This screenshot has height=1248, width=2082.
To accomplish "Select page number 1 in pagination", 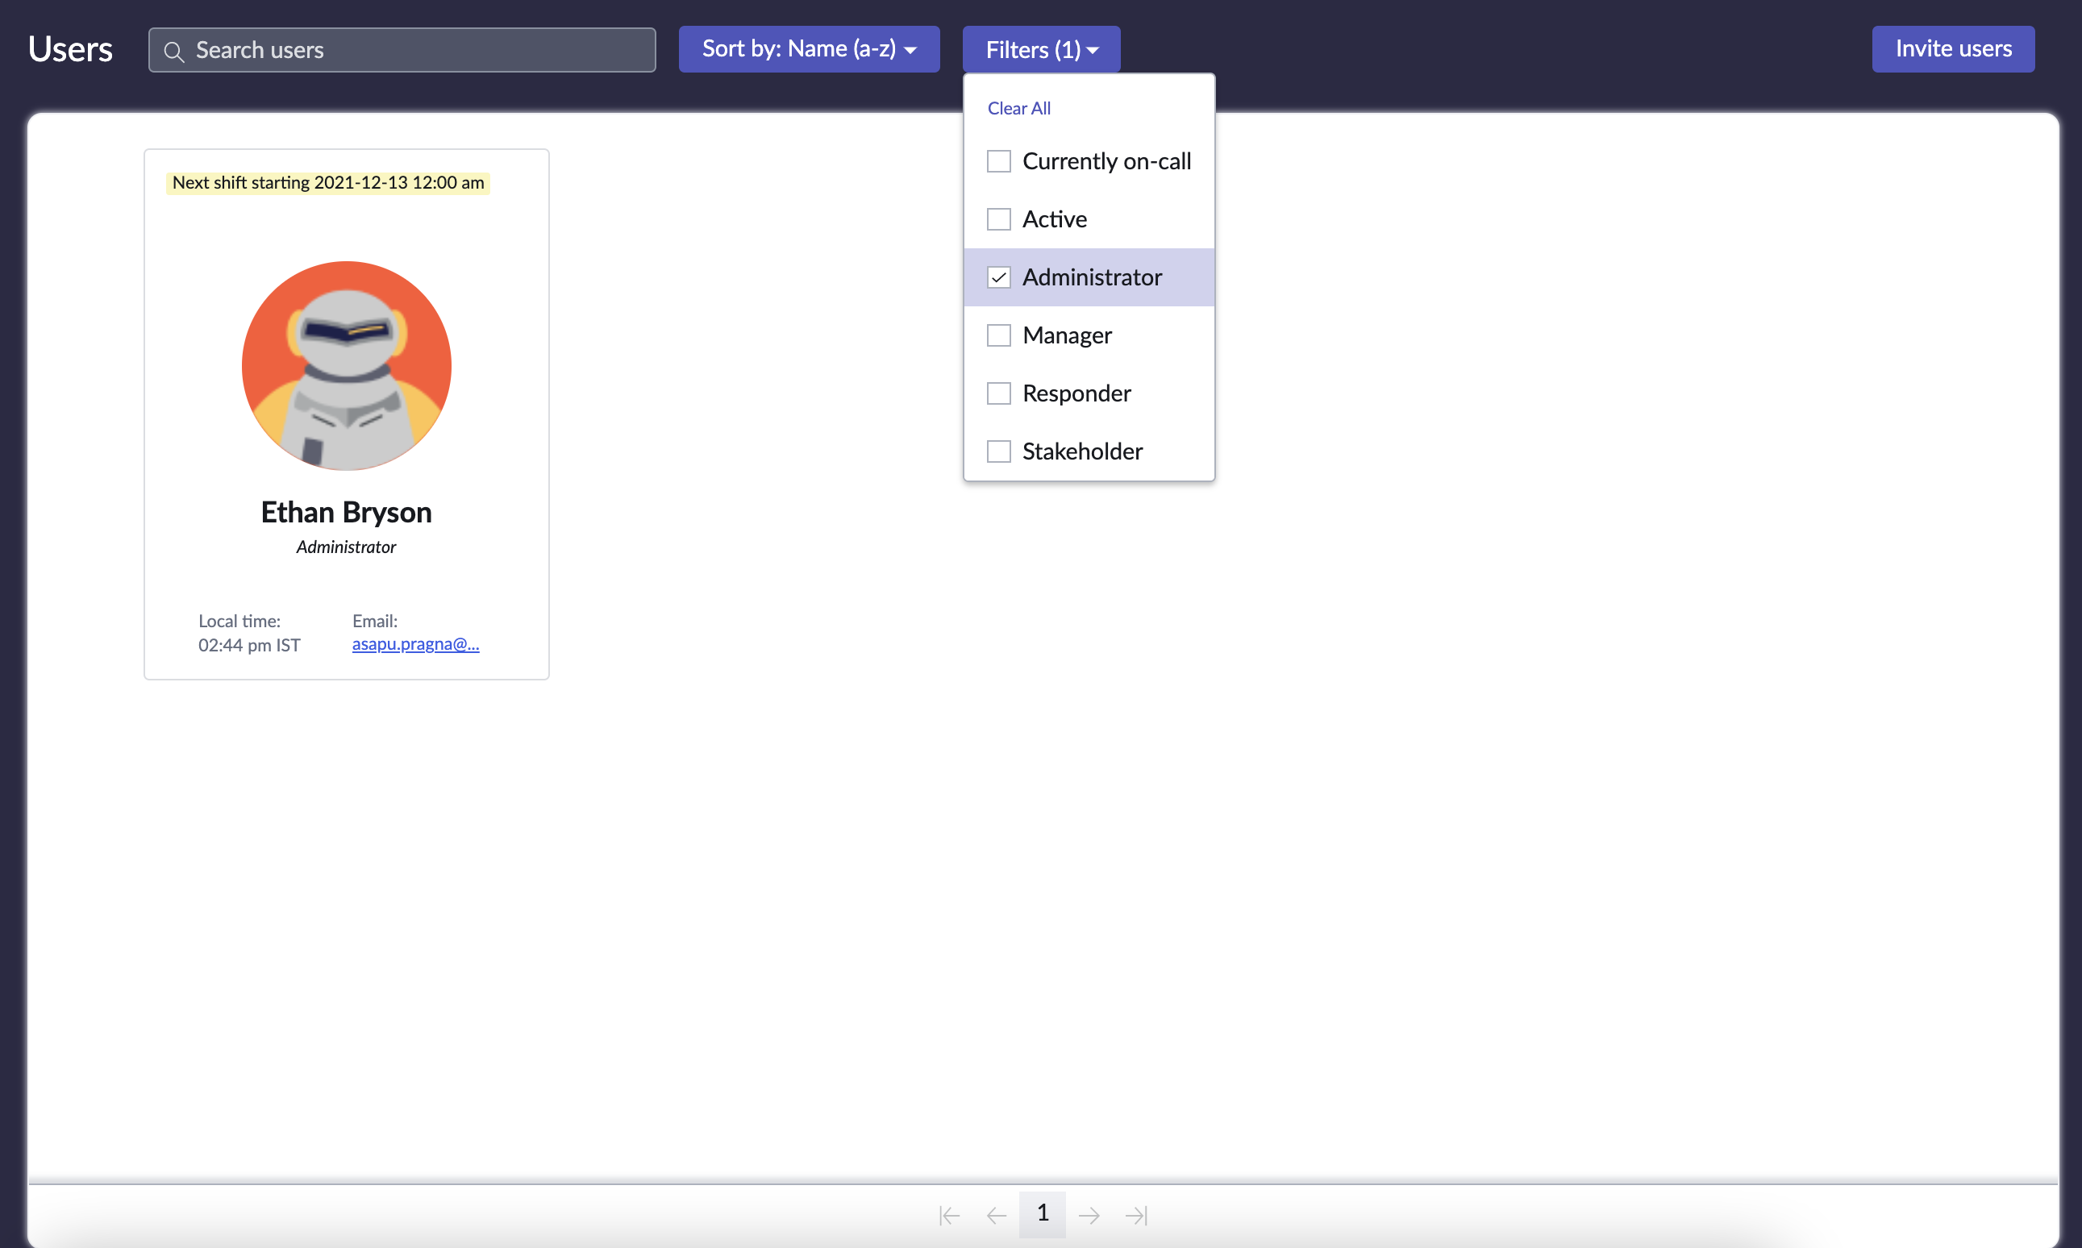I will [1042, 1213].
